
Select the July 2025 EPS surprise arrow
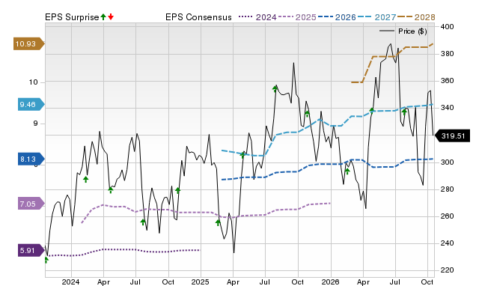[x=275, y=89]
